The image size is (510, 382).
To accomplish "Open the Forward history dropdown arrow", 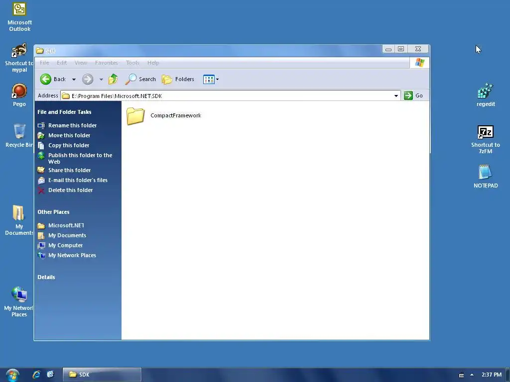I will click(x=101, y=79).
